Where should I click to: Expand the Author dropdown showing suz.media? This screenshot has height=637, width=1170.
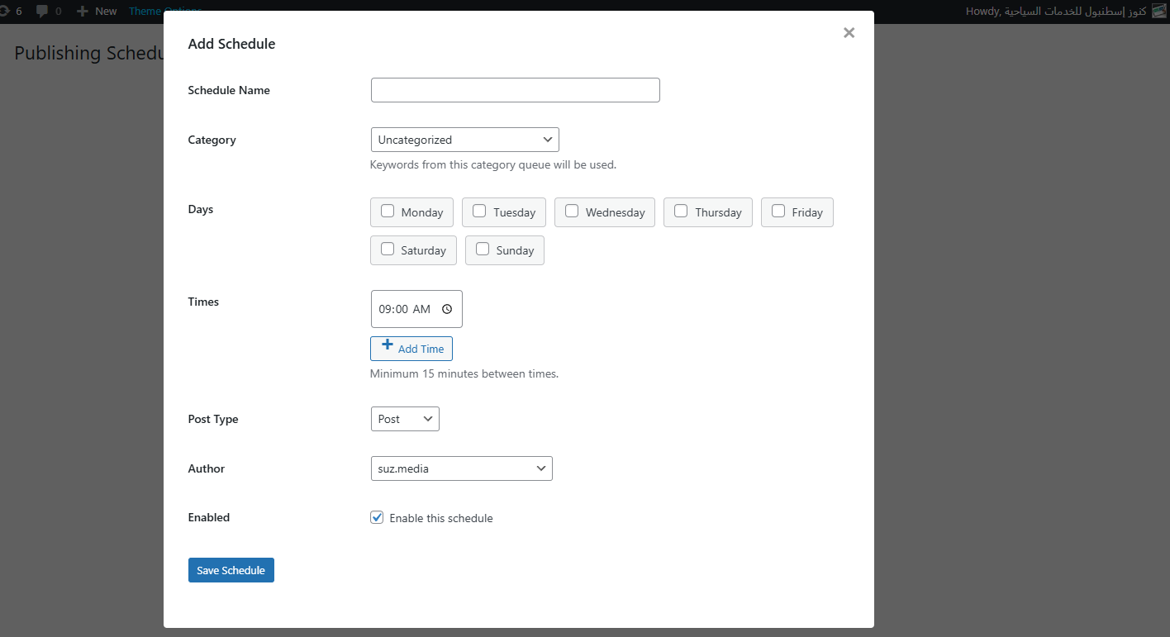point(461,468)
